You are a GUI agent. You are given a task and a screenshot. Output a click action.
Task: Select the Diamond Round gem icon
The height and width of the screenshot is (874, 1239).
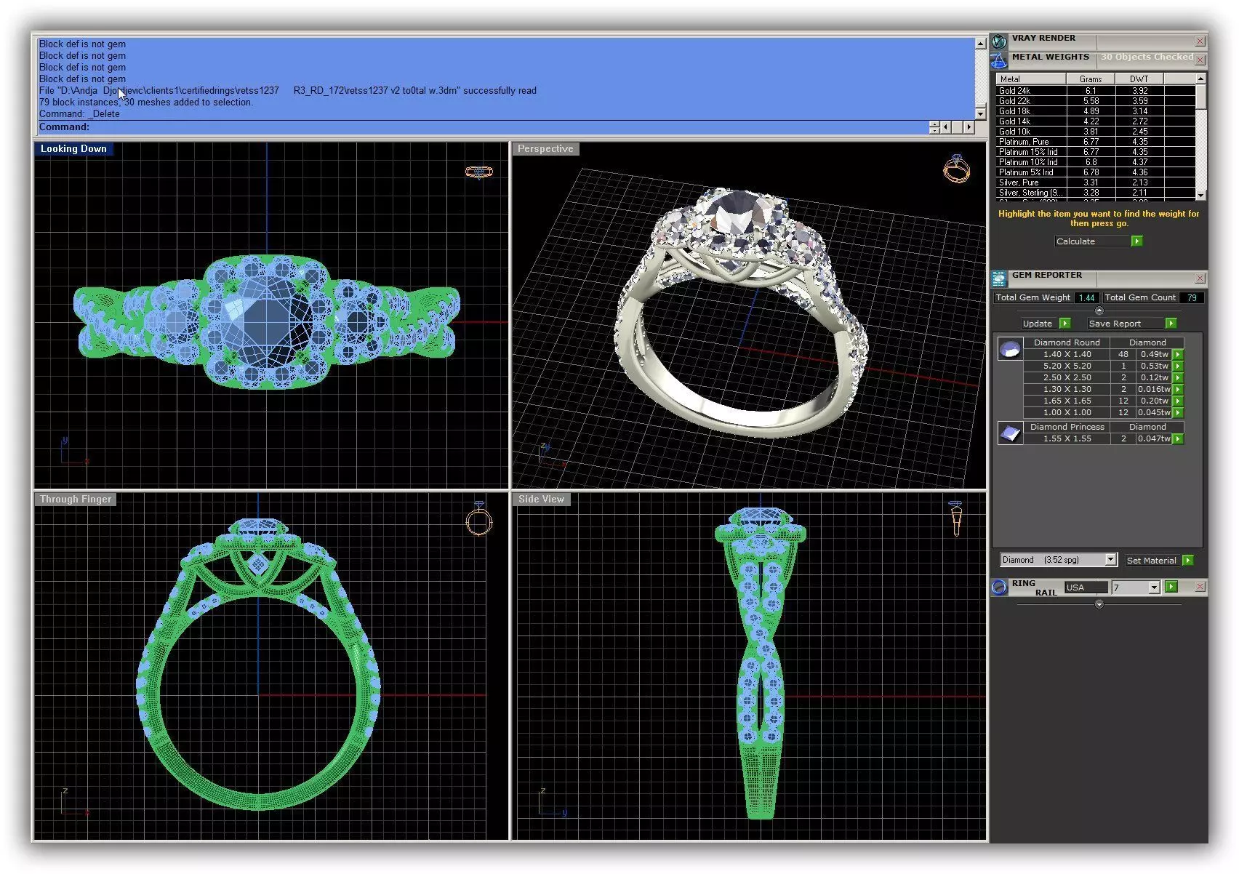1010,350
